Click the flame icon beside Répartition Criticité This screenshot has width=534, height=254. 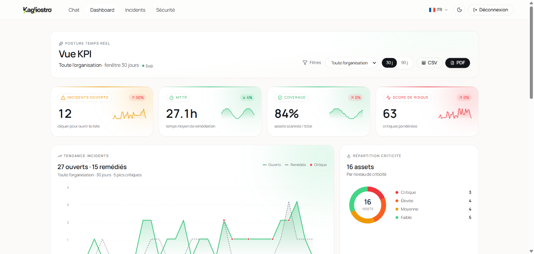(349, 156)
